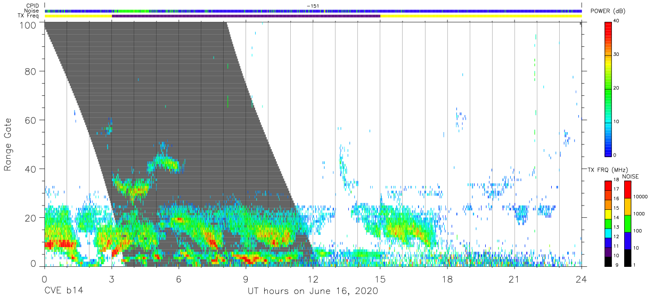654x302 pixels.
Task: Select the 3 tick on UT hours axis
Action: (x=112, y=279)
